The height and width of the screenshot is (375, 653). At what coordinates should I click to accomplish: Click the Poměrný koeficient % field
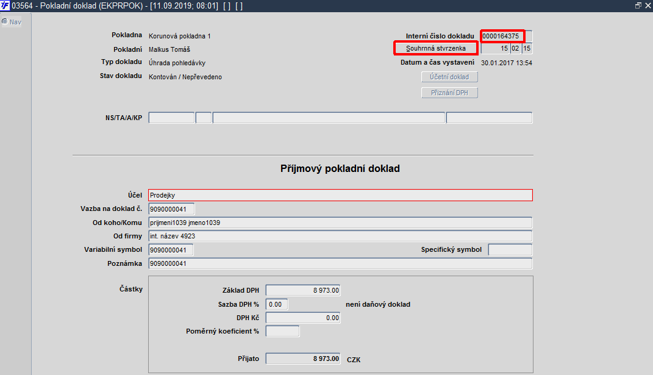coord(282,331)
